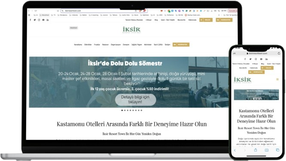This screenshot has height=161, width=286.
Task: Open the Fırsatlar menu item
Action: click(x=97, y=45)
